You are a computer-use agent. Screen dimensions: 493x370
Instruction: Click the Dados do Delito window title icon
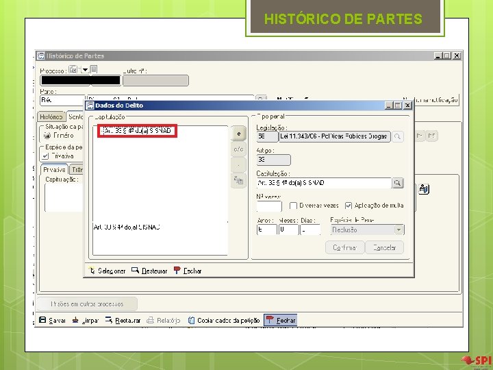(90, 106)
